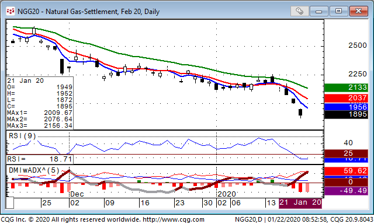Click the RSI(9) study label
This screenshot has width=374, height=224.
(x=22, y=136)
